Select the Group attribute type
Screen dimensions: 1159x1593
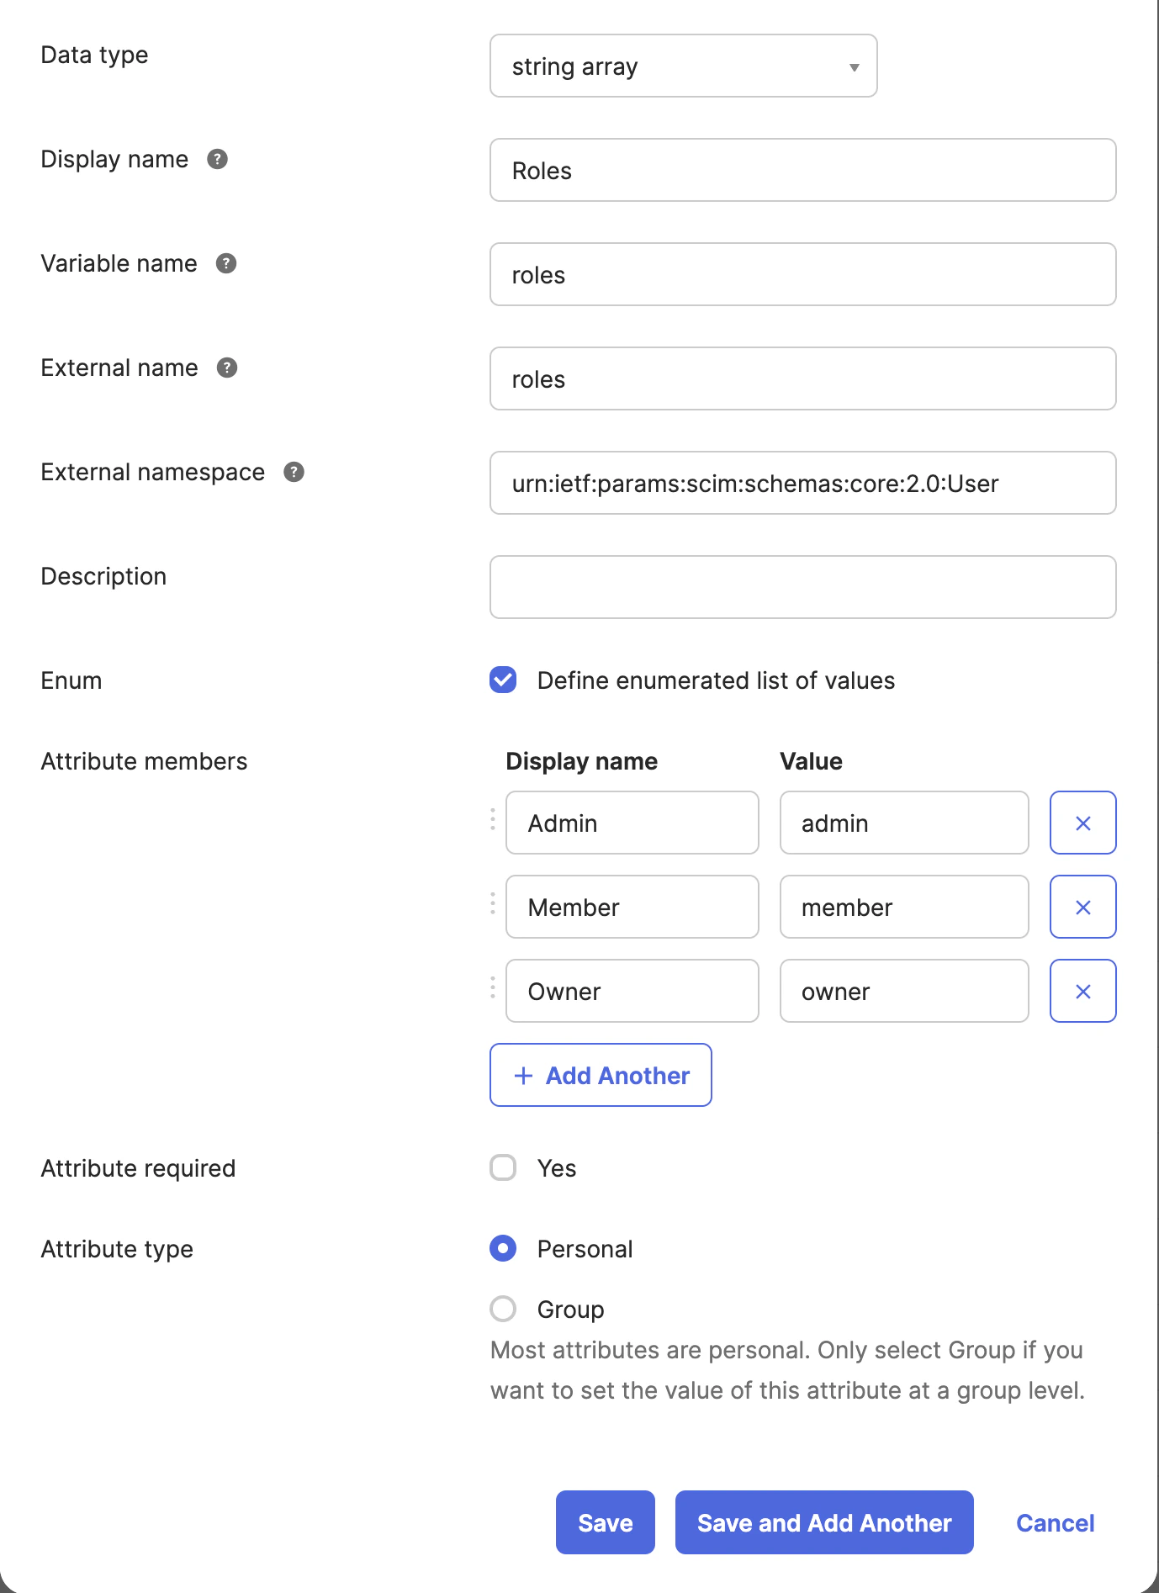click(x=503, y=1309)
